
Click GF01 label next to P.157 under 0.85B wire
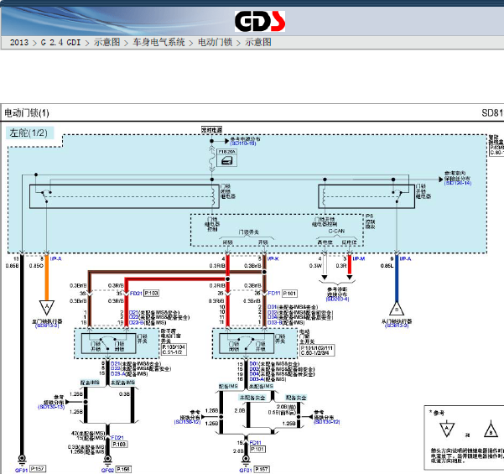[x=21, y=470]
